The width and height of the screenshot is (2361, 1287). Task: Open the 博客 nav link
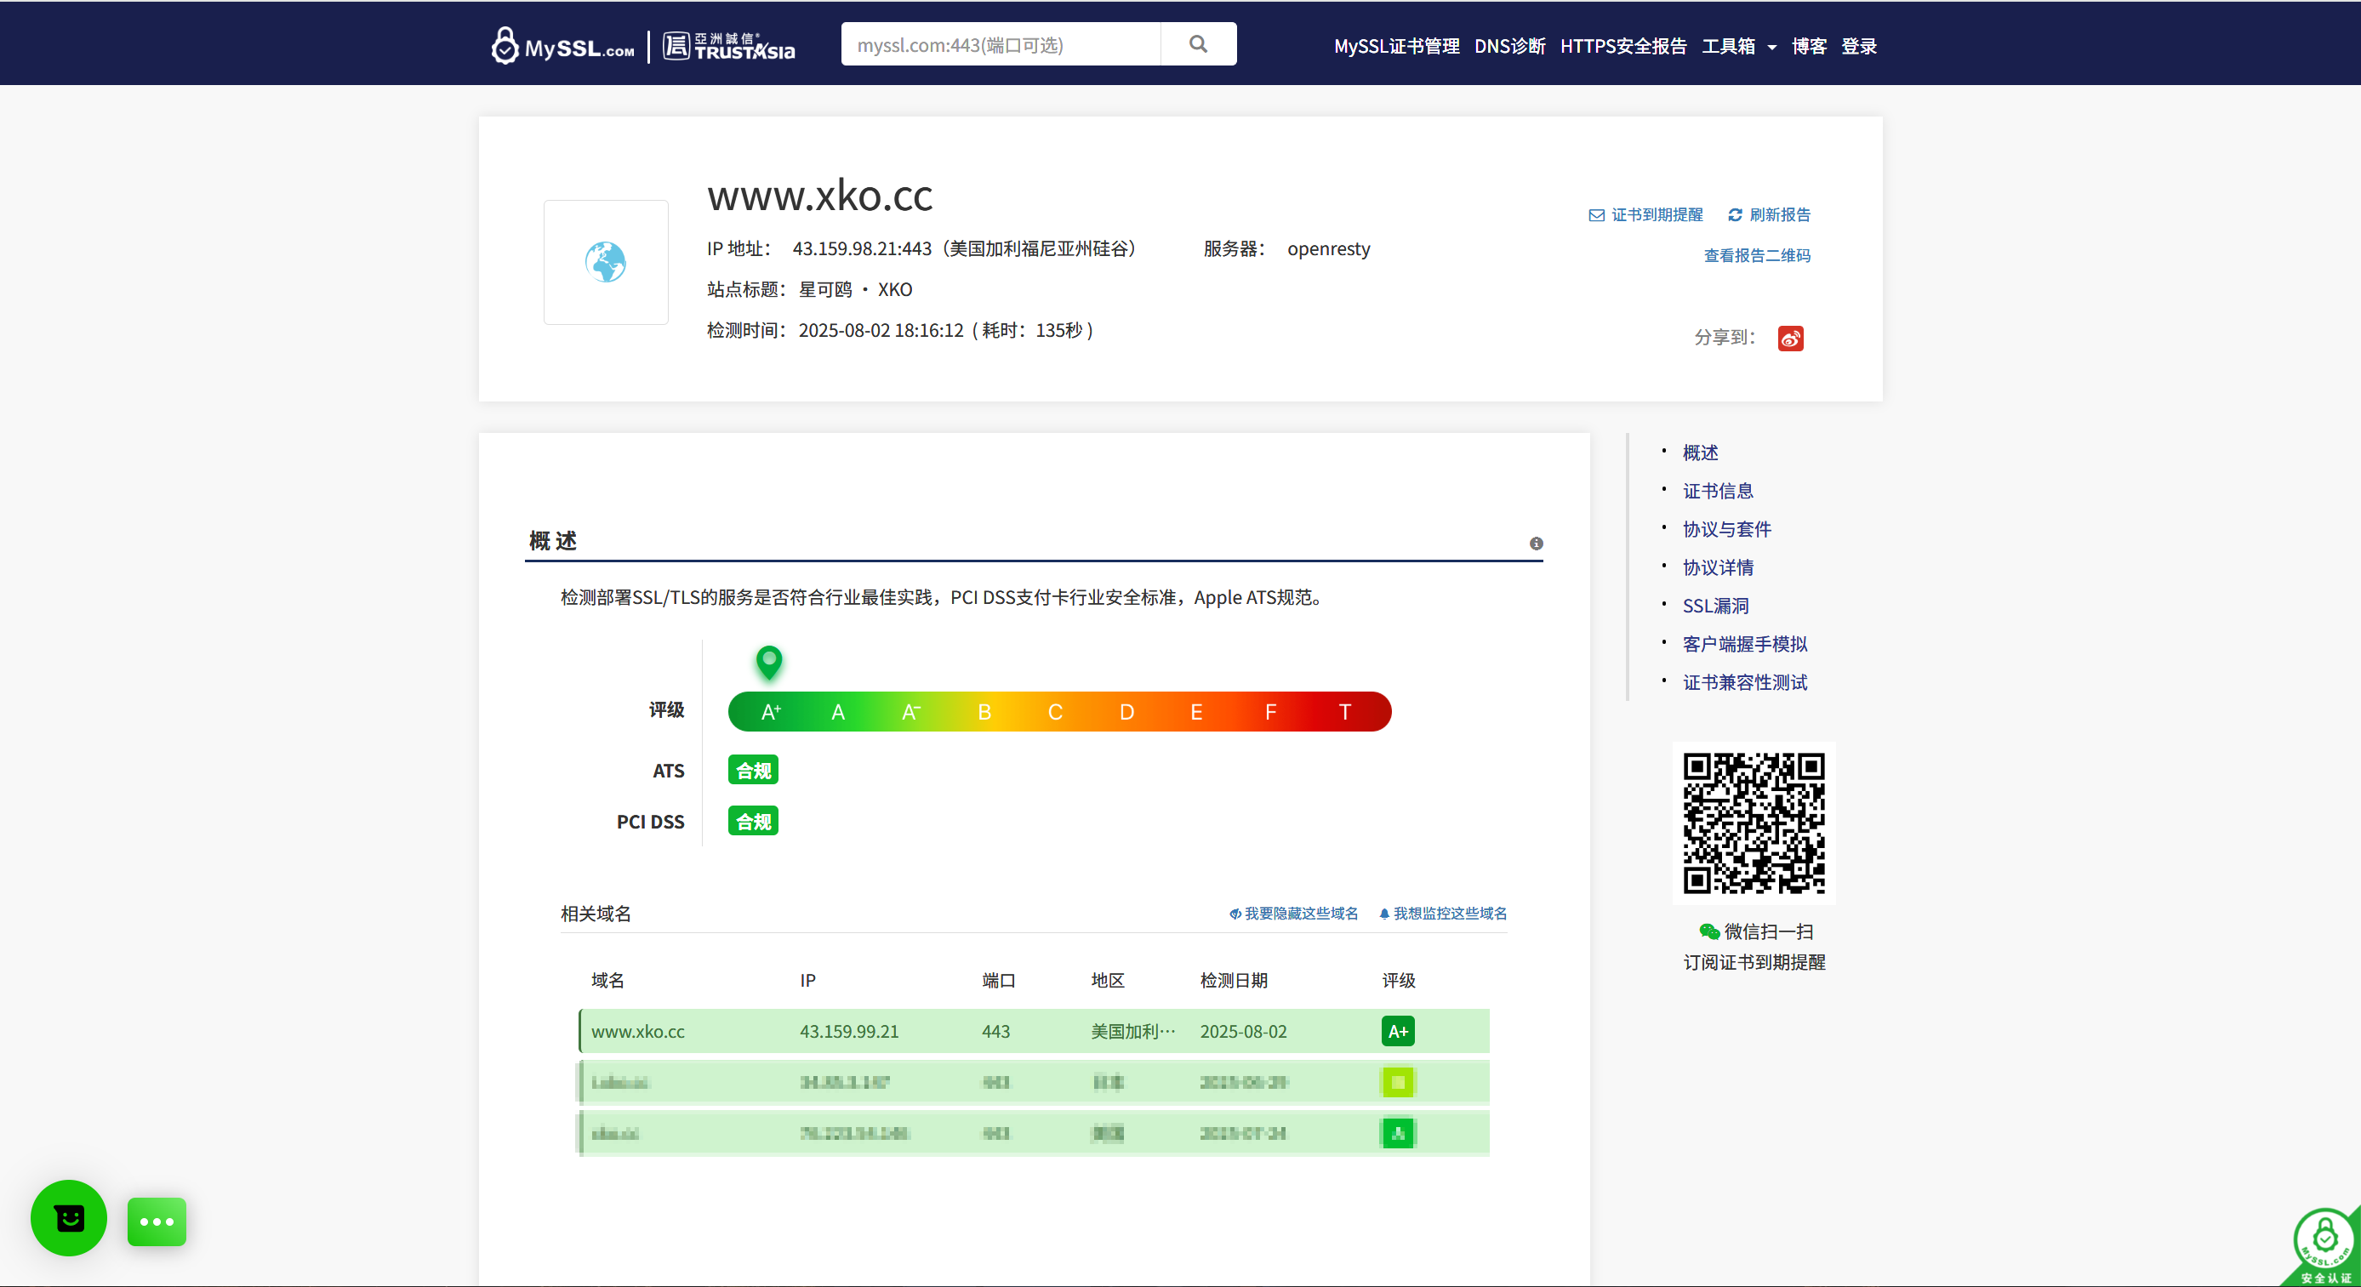click(x=1809, y=46)
